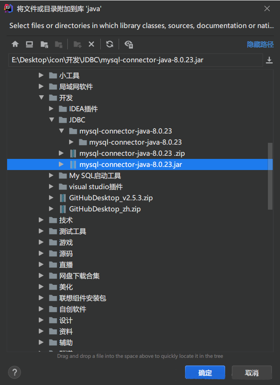Go to the home directory icon
This screenshot has height=385, width=280.
tap(15, 44)
